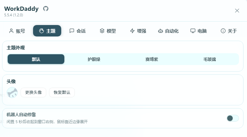Toggle the 机器人自动停靠 switch

(x=233, y=118)
